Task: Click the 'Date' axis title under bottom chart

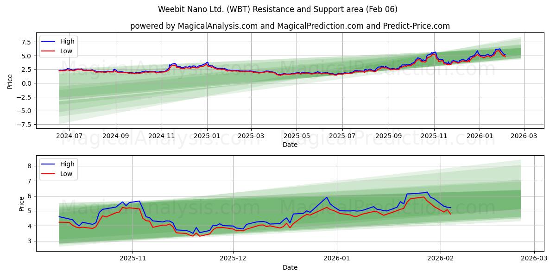Action: (290, 267)
